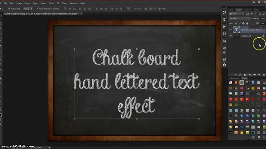Click the Auto-Align Layers icon
Image resolution: width=266 pixels, height=149 pixels.
click(128, 9)
